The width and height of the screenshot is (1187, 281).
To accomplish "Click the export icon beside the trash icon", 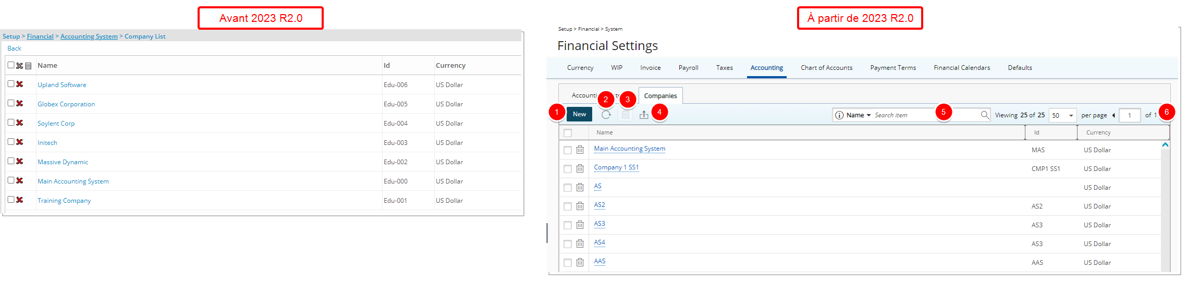I will tap(644, 115).
